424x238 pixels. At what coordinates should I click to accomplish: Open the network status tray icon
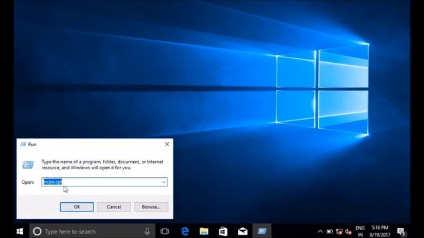coord(339,231)
